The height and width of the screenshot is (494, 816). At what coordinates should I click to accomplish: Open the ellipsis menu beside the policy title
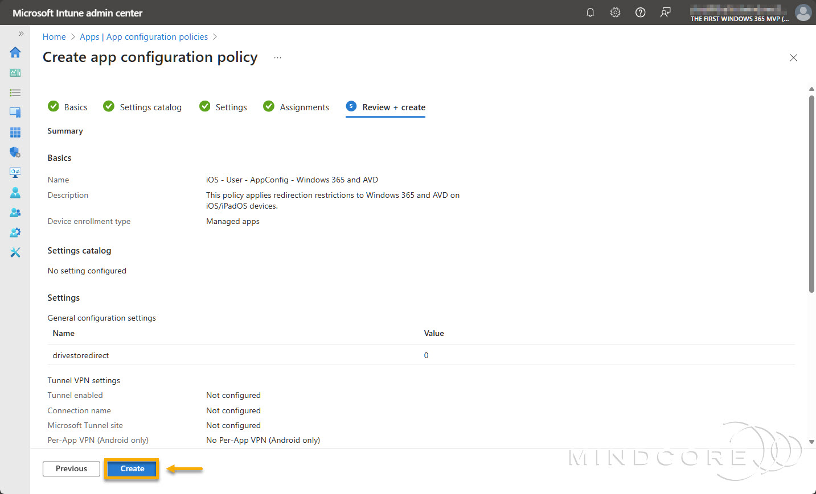point(277,57)
